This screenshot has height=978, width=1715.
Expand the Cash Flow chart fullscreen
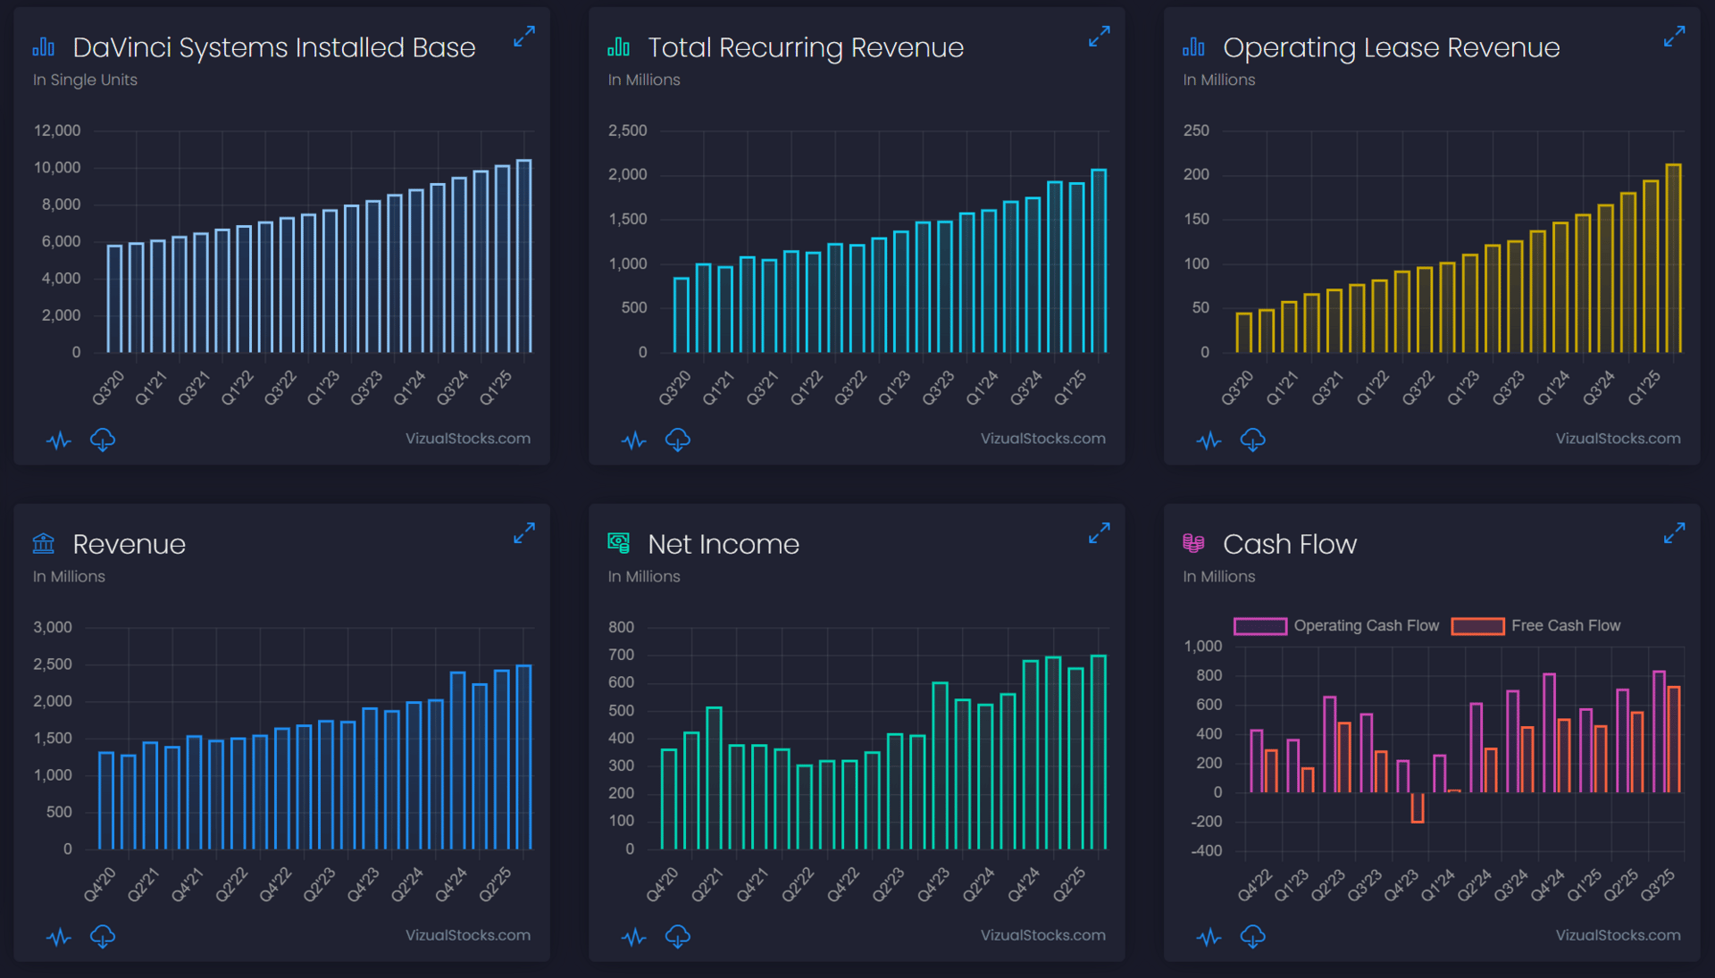pyautogui.click(x=1675, y=533)
